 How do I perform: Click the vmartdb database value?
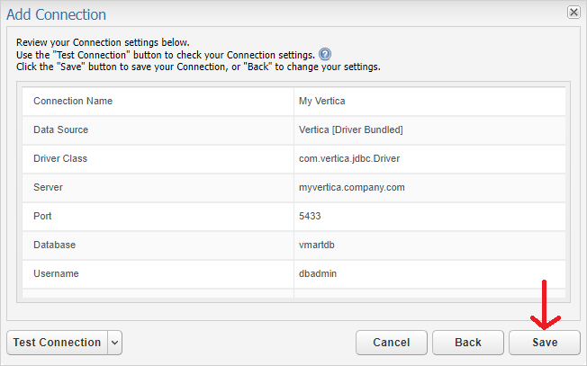tap(316, 245)
